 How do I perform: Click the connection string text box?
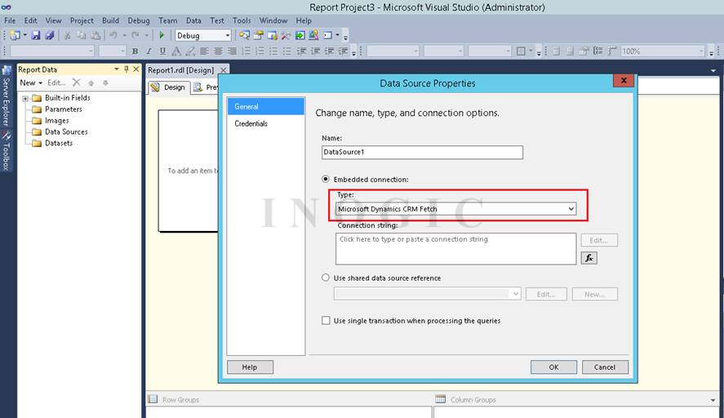455,248
